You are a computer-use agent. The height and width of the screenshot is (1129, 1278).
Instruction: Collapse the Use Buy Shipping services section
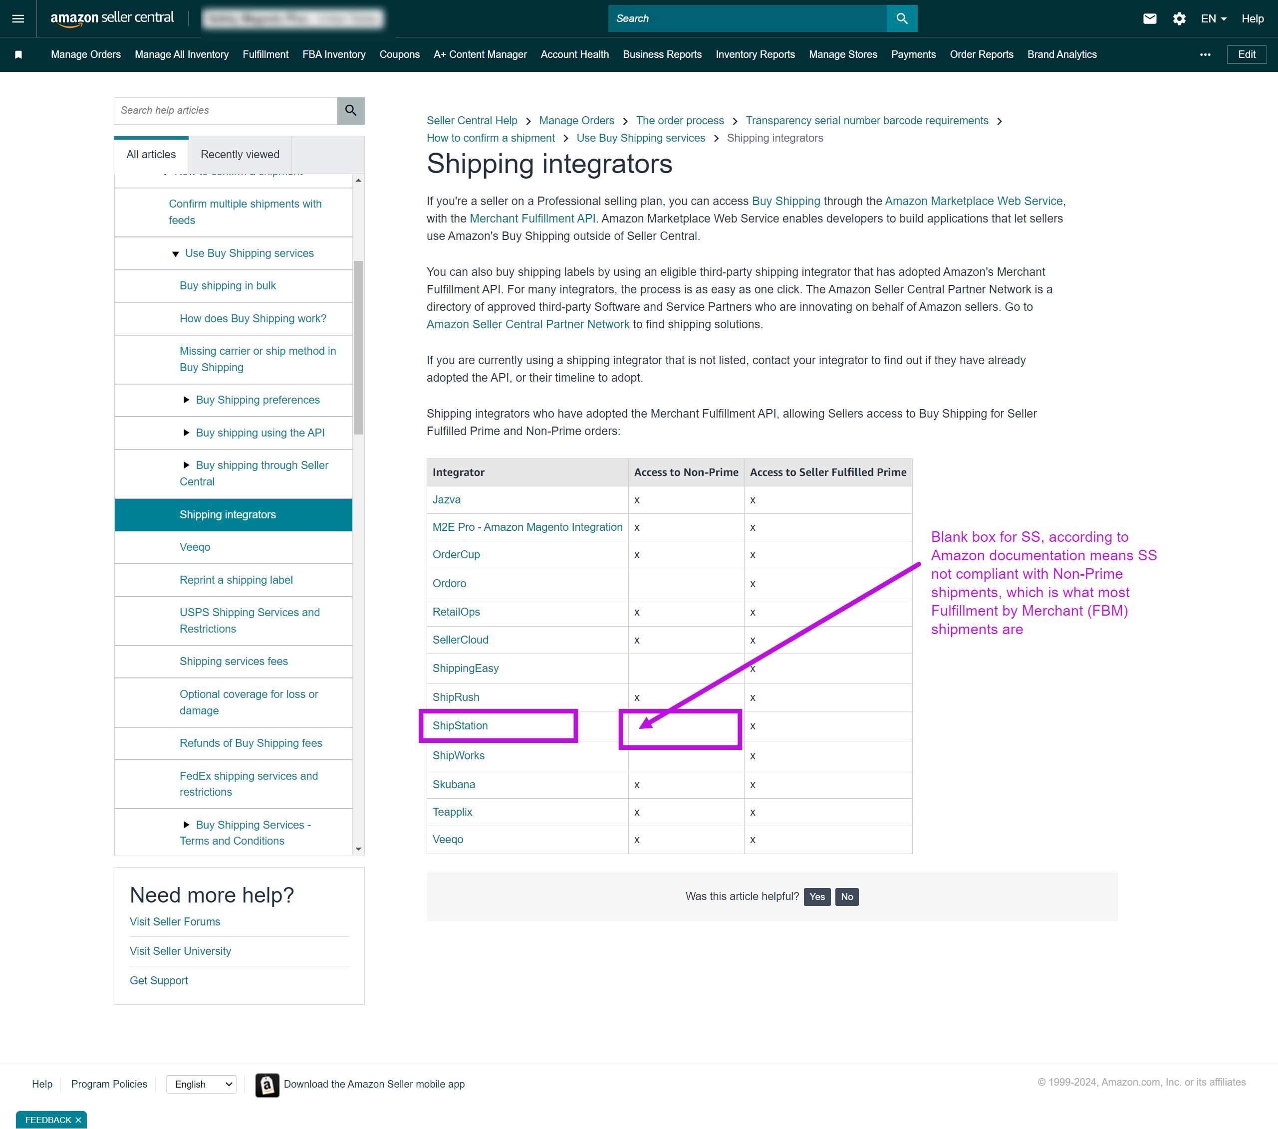(x=175, y=254)
